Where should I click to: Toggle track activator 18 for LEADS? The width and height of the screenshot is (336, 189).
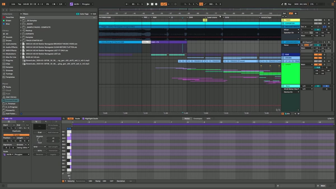[318, 64]
